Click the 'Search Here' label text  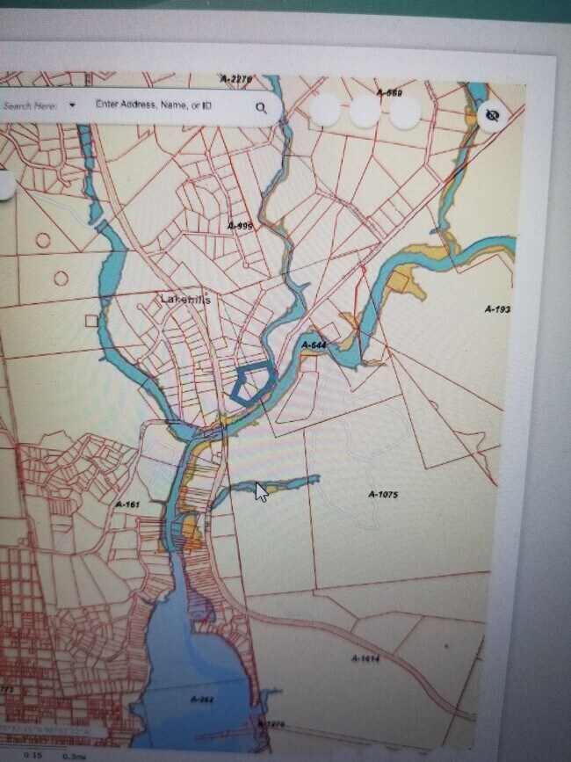coord(31,105)
